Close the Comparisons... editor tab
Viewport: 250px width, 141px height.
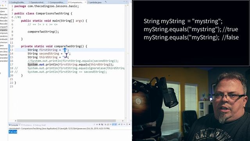coord(85,2)
